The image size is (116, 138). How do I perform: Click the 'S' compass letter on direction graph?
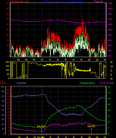click(111, 71)
